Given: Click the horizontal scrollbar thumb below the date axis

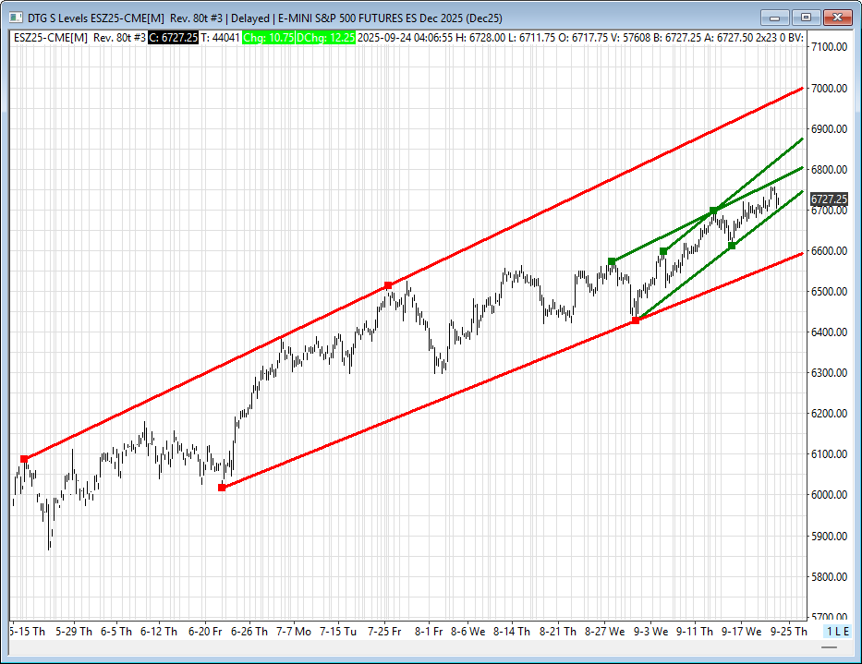Looking at the screenshot, I should [x=829, y=647].
